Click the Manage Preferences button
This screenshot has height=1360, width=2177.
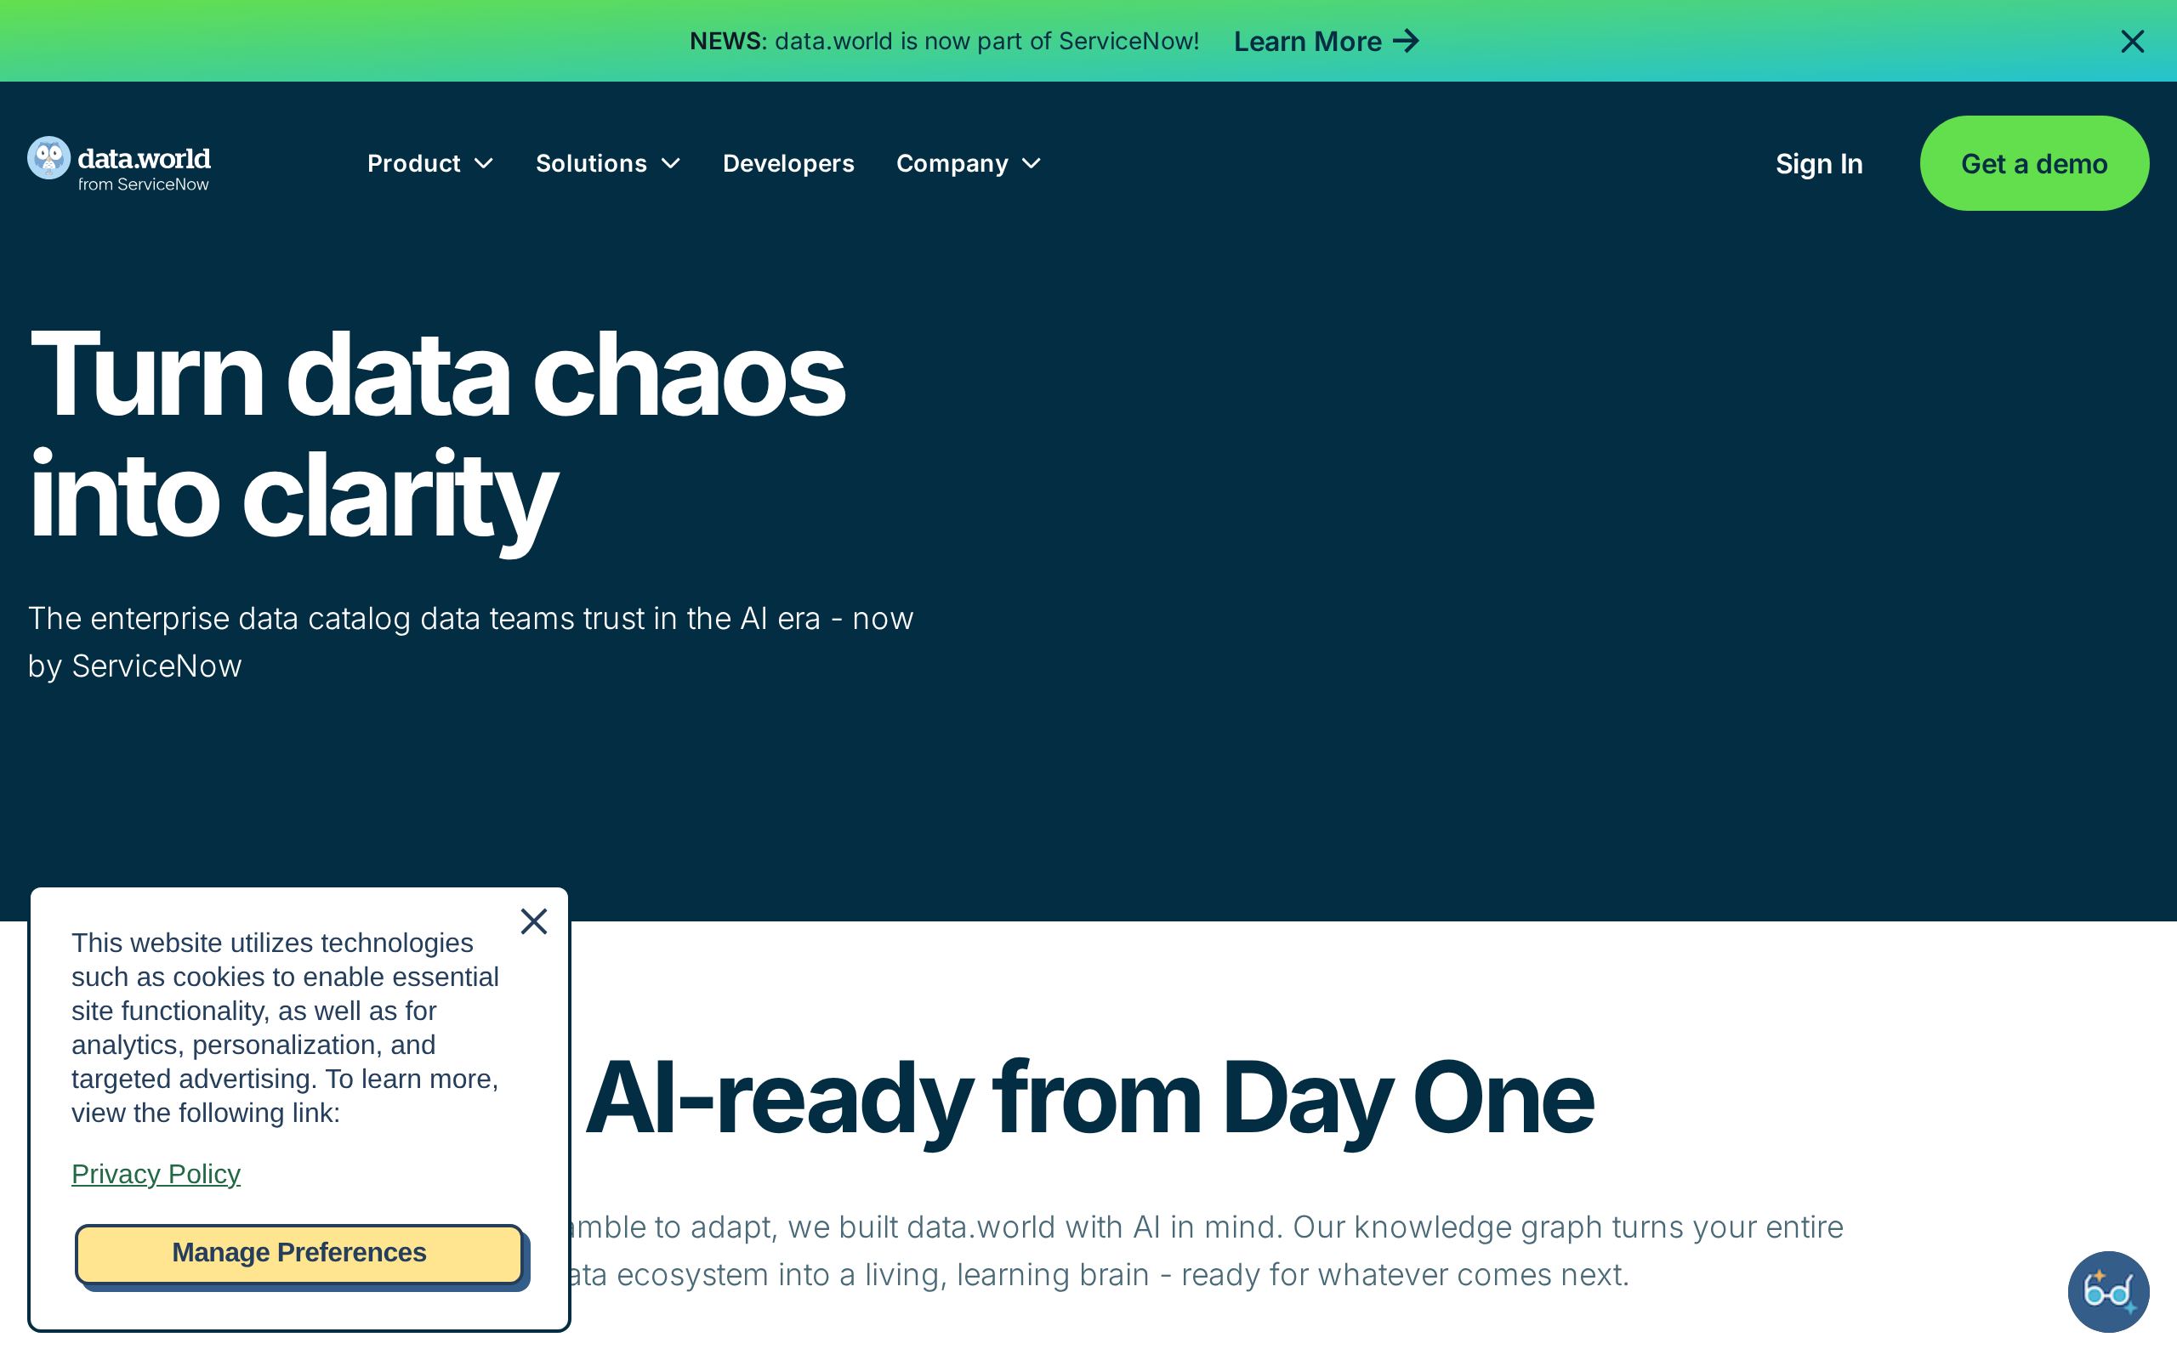(x=298, y=1253)
